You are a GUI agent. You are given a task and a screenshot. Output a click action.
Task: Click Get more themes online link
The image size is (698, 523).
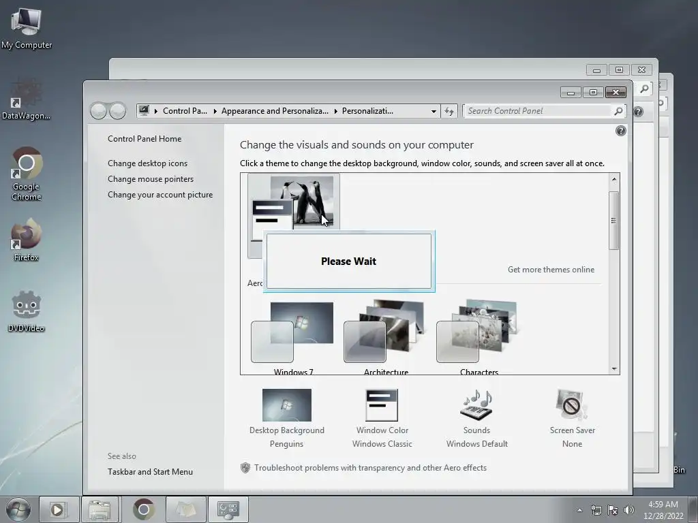click(551, 270)
